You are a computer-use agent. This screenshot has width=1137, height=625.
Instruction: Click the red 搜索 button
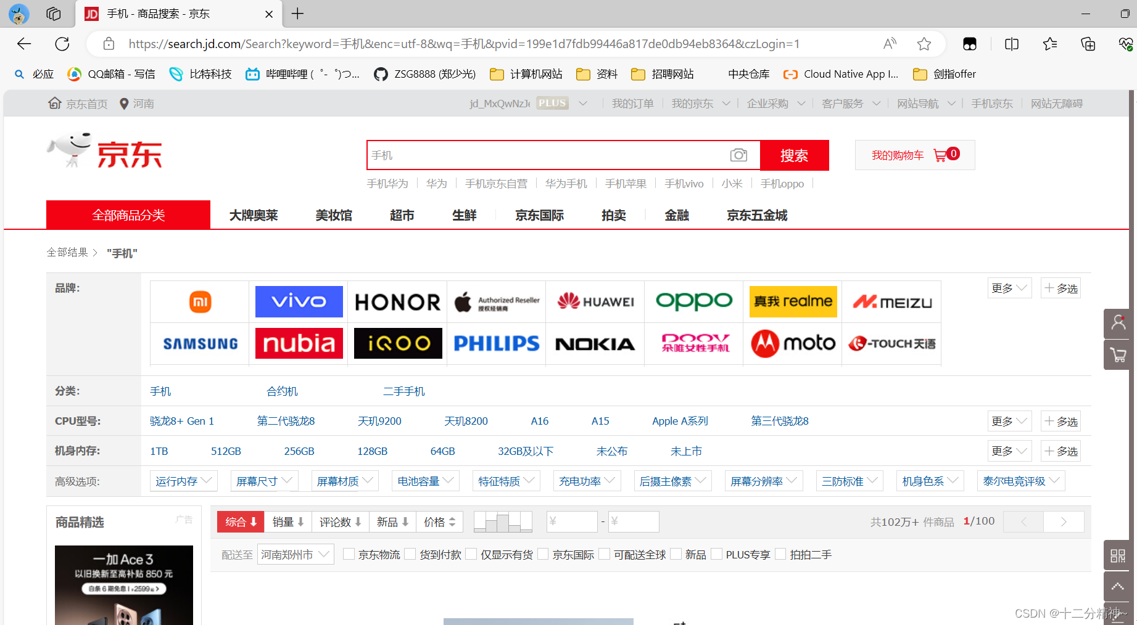pyautogui.click(x=794, y=155)
